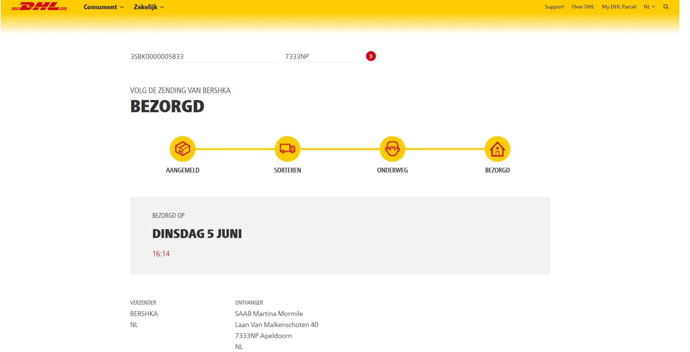Click recipient name SAAB Martina Mormile
690x352 pixels.
[269, 314]
